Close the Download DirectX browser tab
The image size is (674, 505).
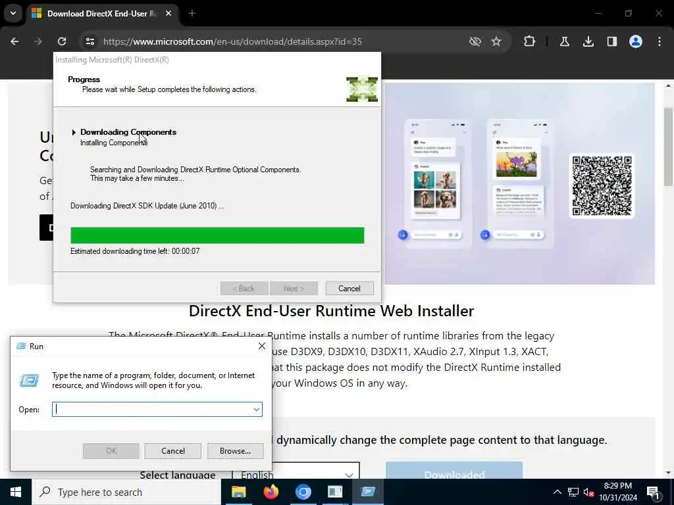point(168,13)
